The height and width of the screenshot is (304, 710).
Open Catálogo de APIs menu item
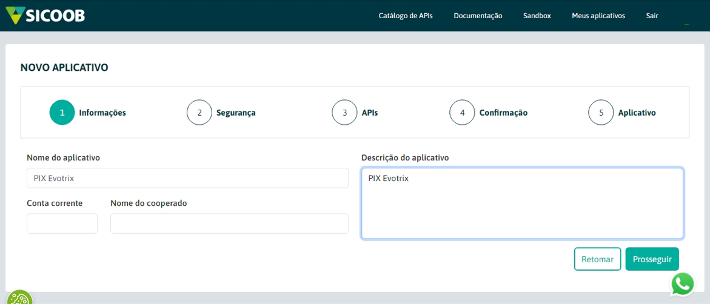tap(406, 16)
